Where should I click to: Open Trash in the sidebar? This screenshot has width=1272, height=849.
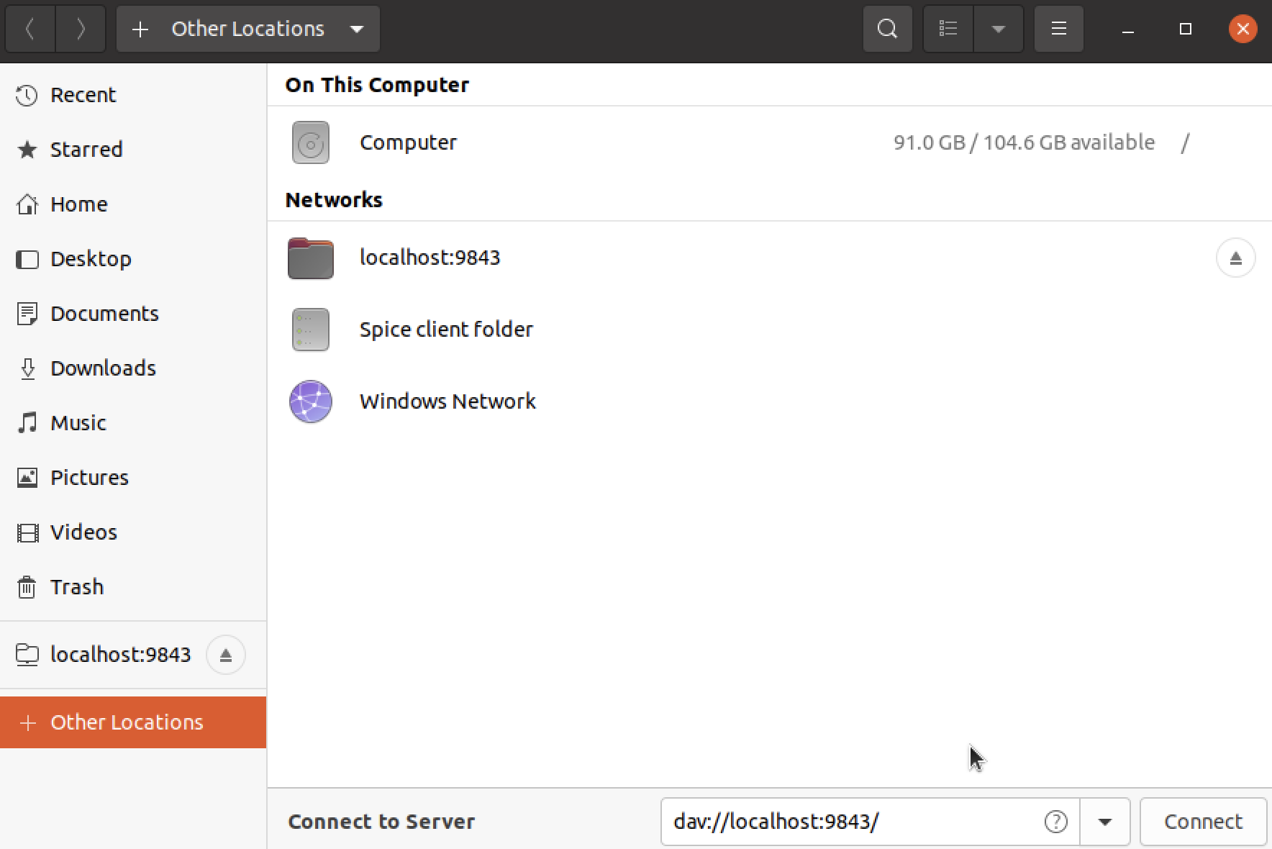pyautogui.click(x=133, y=587)
